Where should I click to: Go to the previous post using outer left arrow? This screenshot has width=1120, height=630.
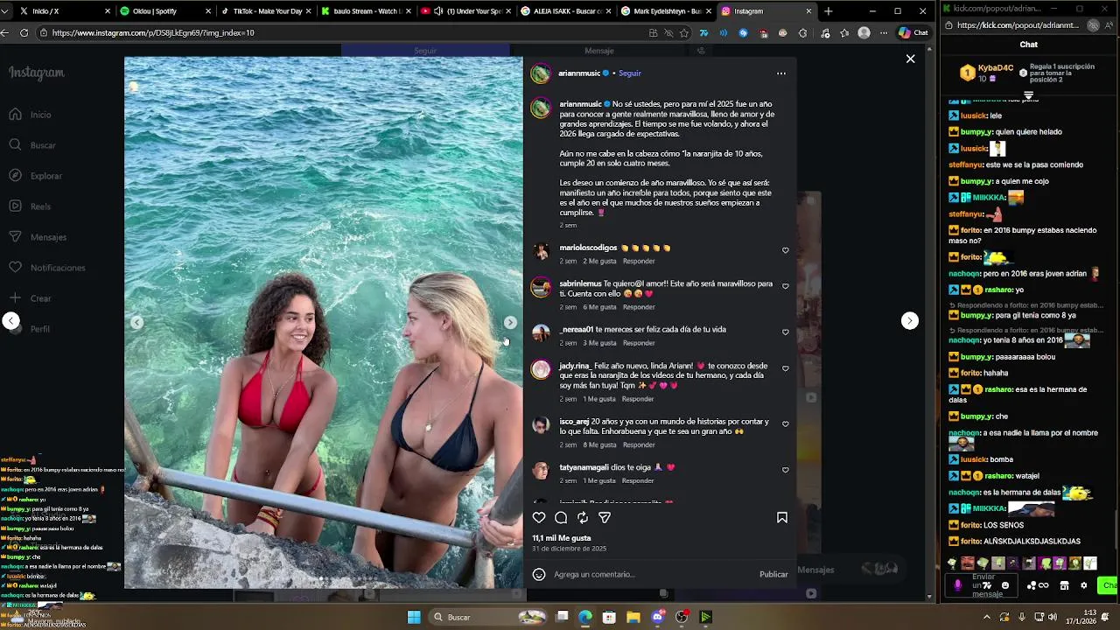[x=11, y=321]
